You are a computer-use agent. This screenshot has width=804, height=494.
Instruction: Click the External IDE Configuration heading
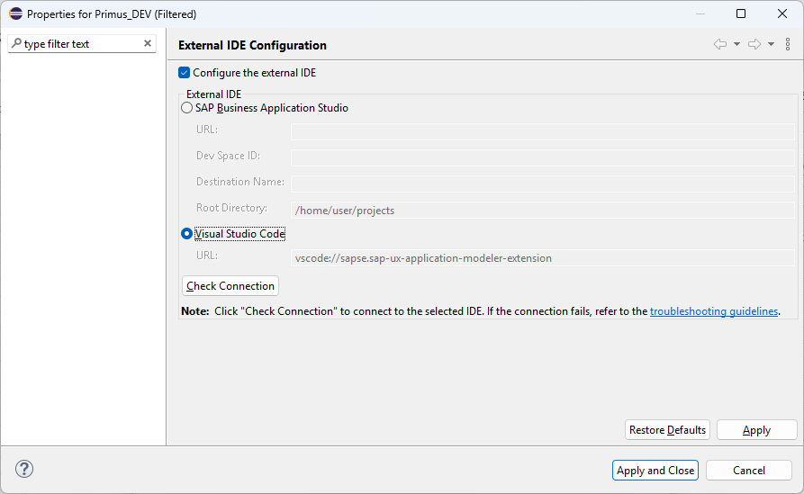[252, 45]
